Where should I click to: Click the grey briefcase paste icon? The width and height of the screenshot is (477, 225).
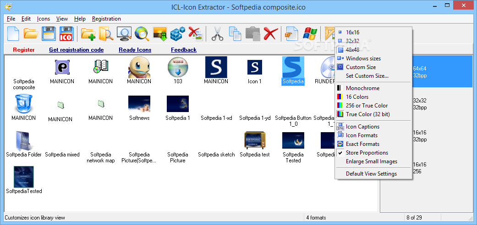tap(253, 33)
